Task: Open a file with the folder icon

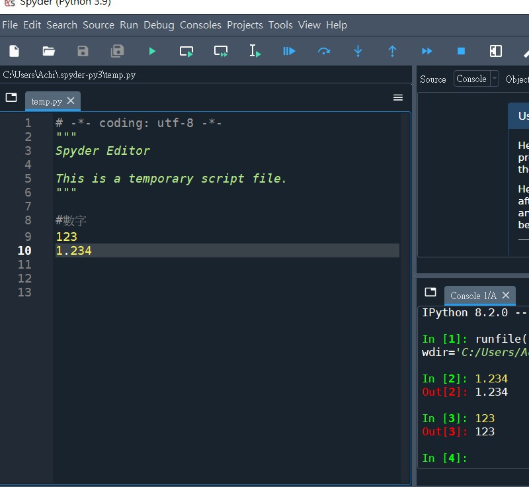Action: tap(48, 51)
